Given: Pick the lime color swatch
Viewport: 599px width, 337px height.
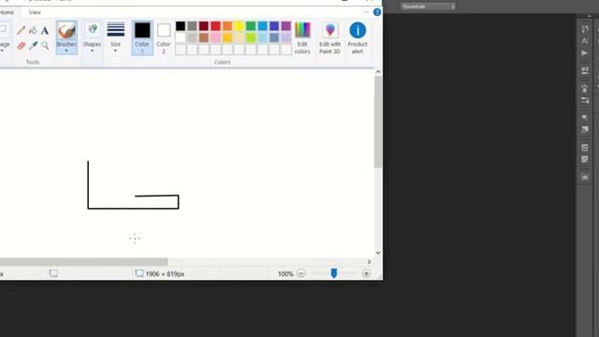Looking at the screenshot, I should 251,37.
